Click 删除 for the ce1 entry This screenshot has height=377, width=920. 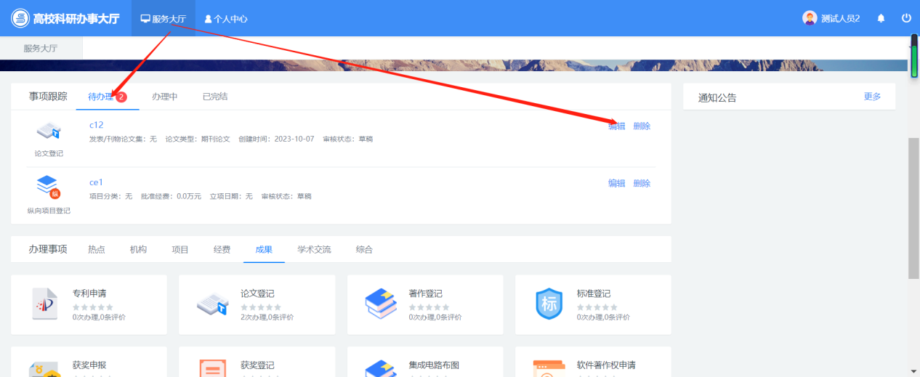pos(642,183)
